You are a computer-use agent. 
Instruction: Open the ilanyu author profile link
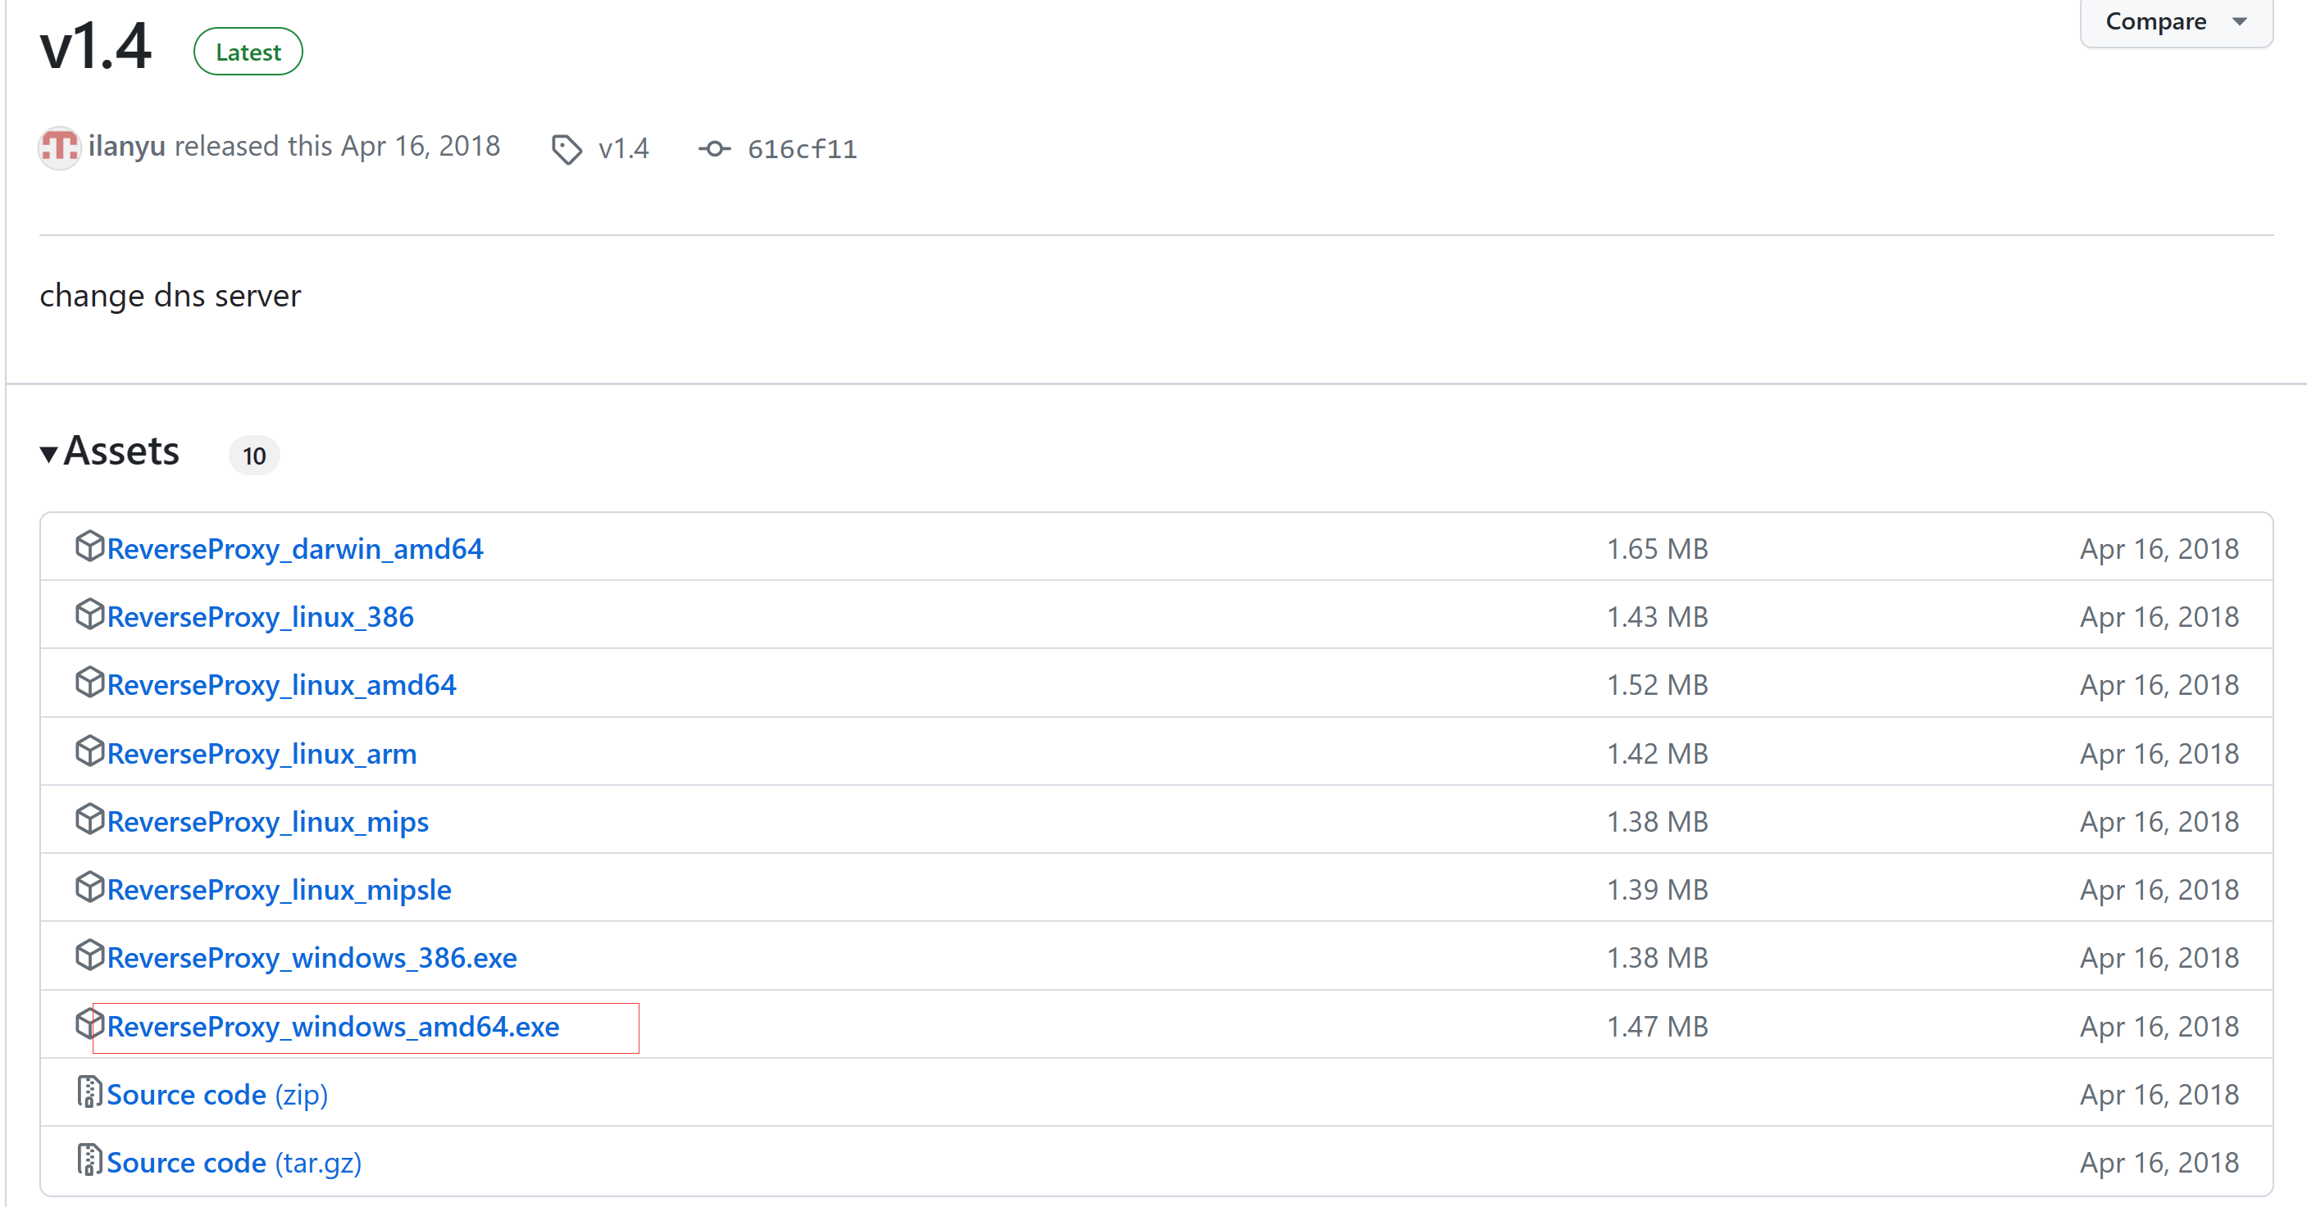[126, 145]
